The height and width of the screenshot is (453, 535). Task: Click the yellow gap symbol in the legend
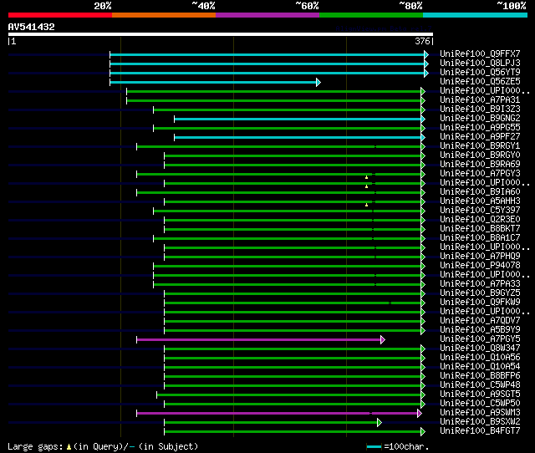point(69,447)
